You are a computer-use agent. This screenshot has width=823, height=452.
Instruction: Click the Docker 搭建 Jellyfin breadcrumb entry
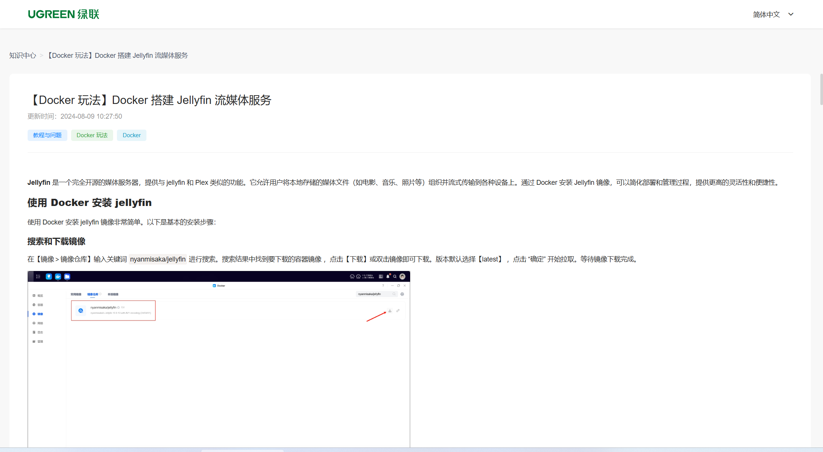(117, 56)
